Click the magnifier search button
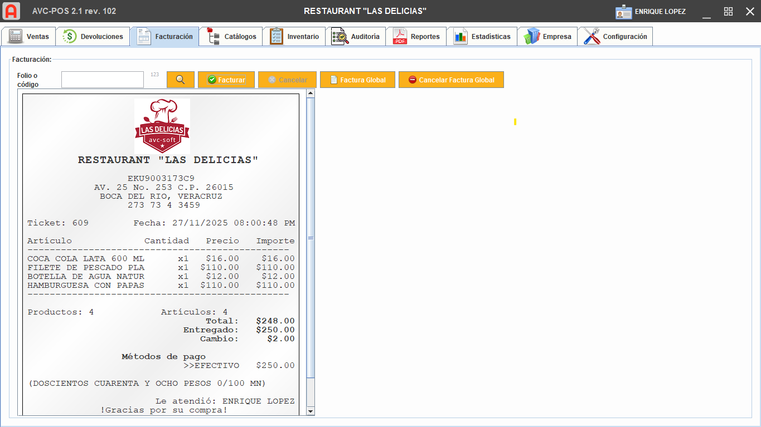The width and height of the screenshot is (761, 427). (180, 80)
